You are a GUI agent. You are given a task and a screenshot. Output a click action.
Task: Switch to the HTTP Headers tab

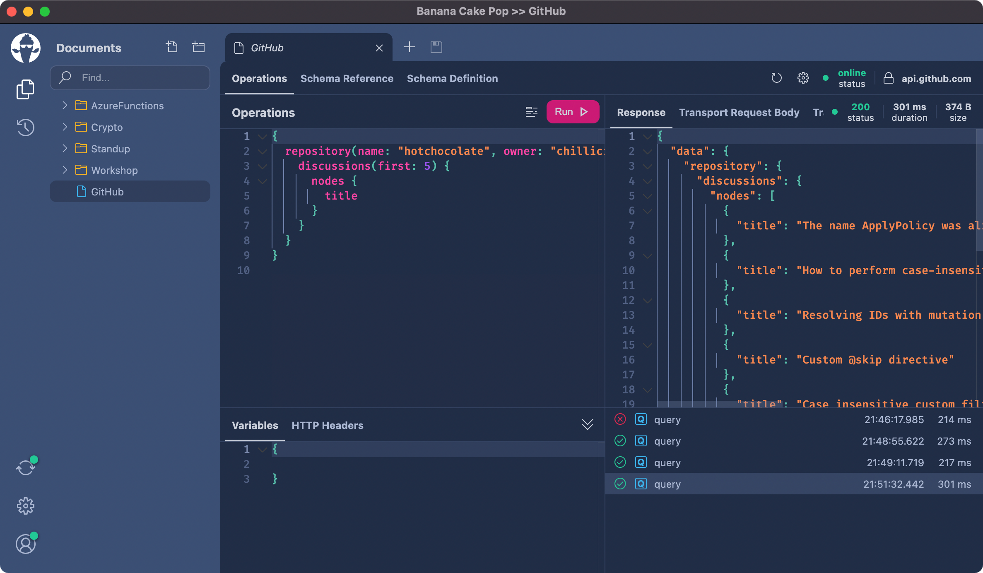(x=327, y=426)
